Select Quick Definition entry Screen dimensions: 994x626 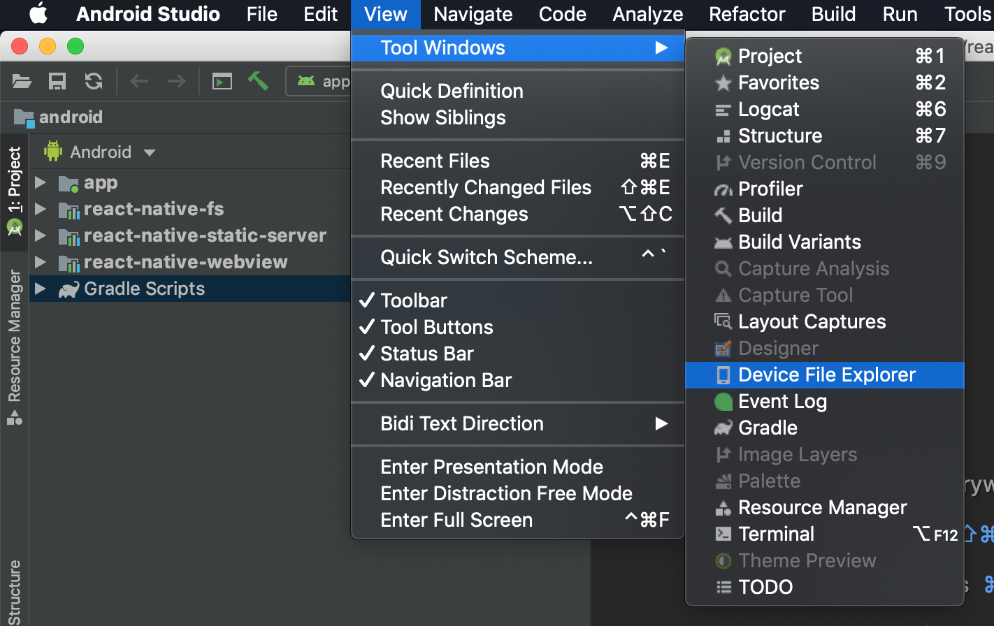517,91
